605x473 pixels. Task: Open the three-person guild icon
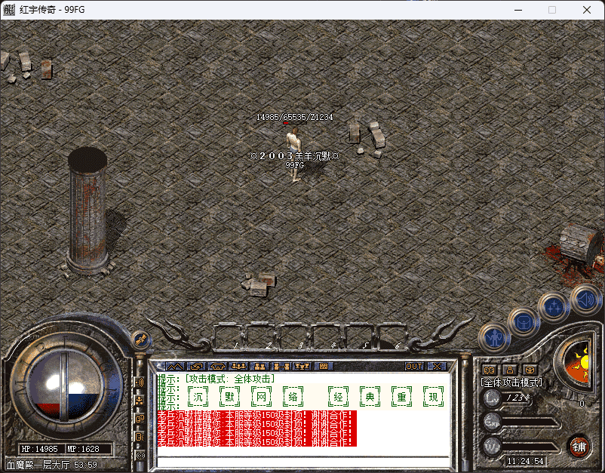pos(239,366)
